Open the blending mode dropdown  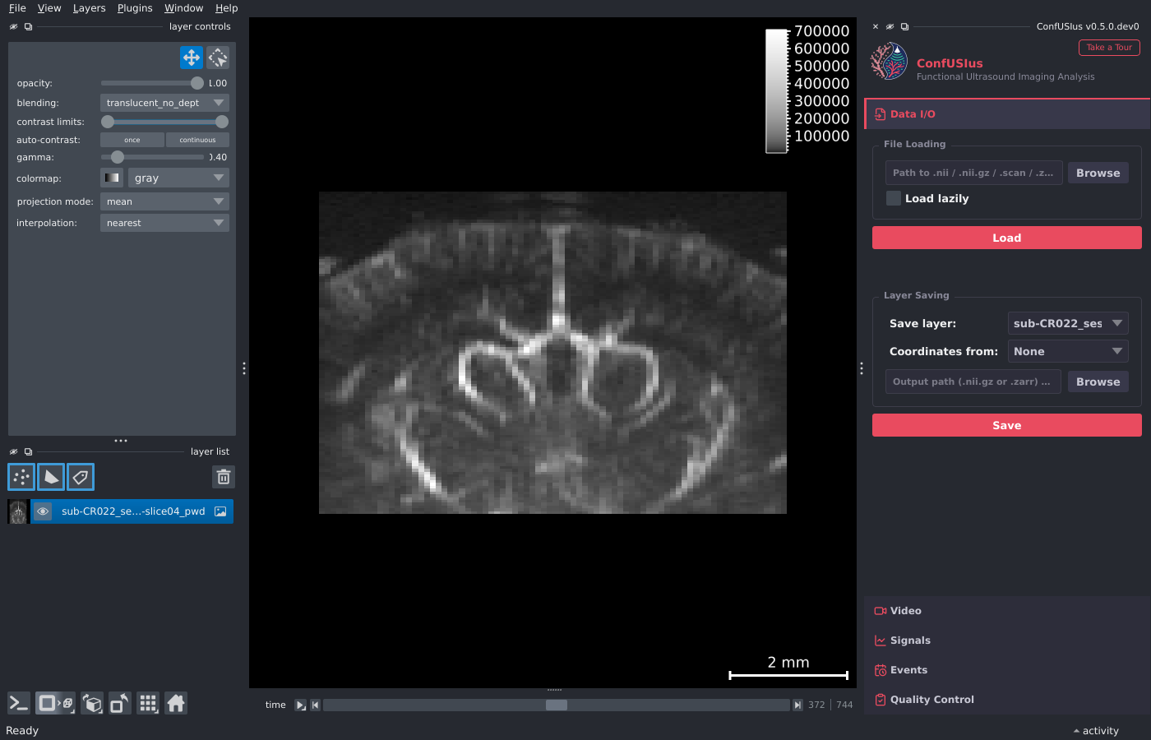tap(164, 103)
